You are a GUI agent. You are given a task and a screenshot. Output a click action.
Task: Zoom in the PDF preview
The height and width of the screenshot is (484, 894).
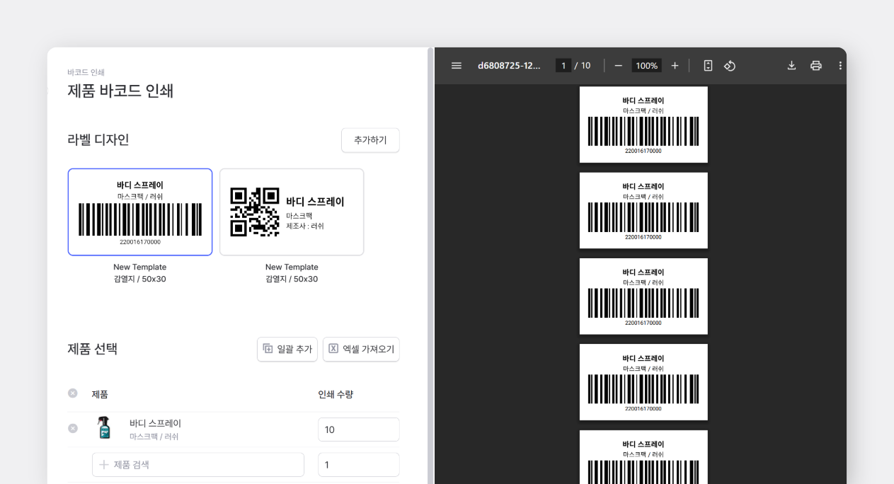point(675,65)
